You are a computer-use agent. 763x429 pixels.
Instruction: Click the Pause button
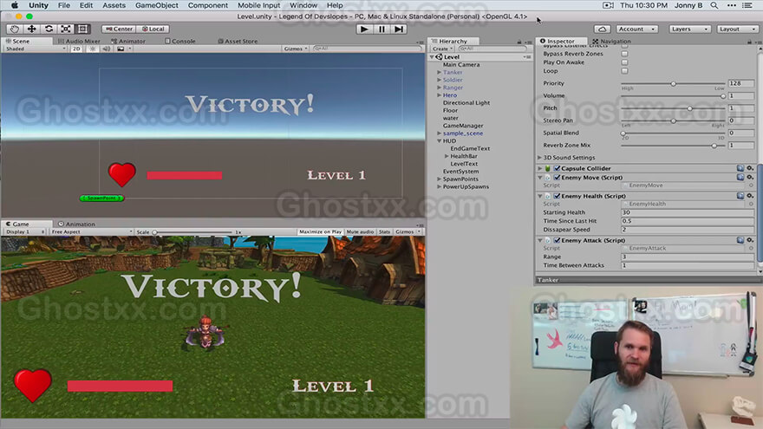coord(381,29)
